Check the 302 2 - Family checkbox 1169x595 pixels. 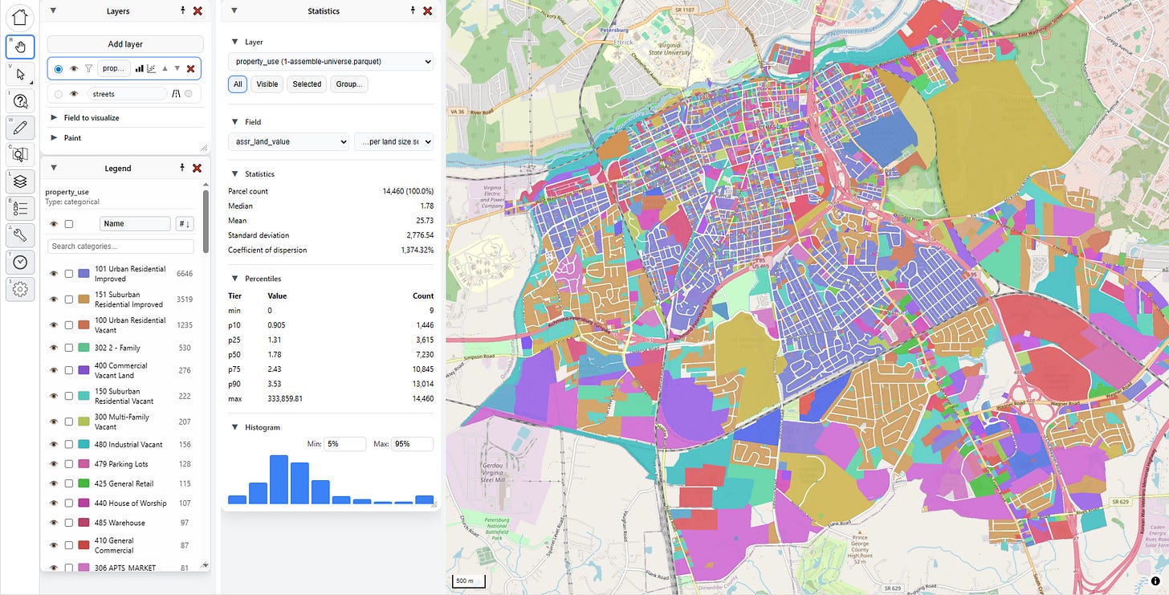point(69,348)
